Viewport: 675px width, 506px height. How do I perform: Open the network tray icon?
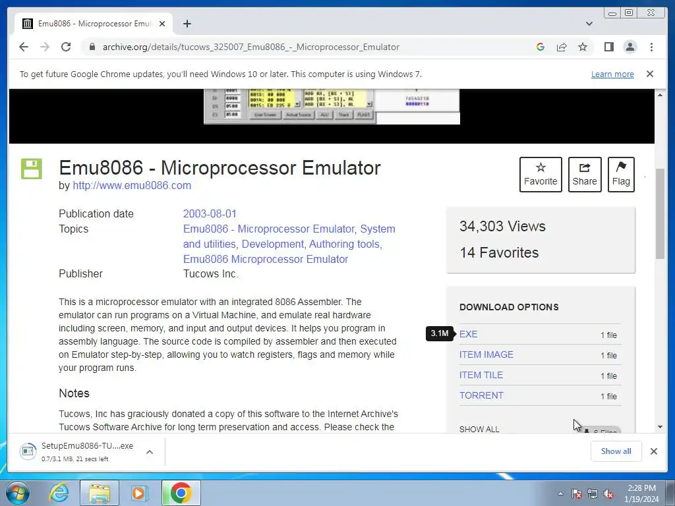click(x=593, y=494)
